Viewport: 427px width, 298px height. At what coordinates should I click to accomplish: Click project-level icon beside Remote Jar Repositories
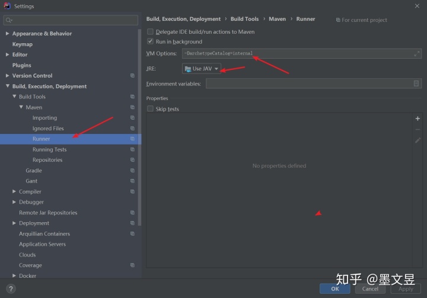(132, 213)
